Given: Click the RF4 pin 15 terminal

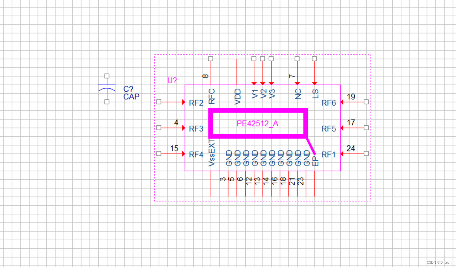Looking at the screenshot, I should pyautogui.click(x=159, y=153).
